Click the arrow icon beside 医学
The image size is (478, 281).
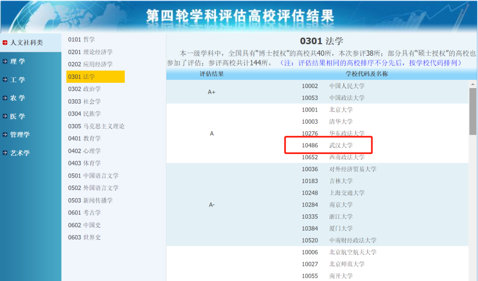(x=5, y=116)
